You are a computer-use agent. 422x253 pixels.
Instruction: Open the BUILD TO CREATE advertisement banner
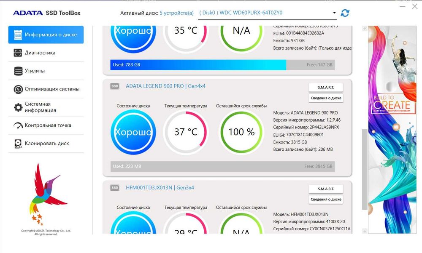click(x=392, y=130)
